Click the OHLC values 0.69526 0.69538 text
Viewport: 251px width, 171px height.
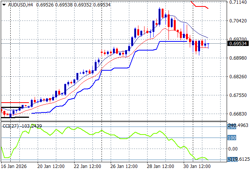coord(54,5)
